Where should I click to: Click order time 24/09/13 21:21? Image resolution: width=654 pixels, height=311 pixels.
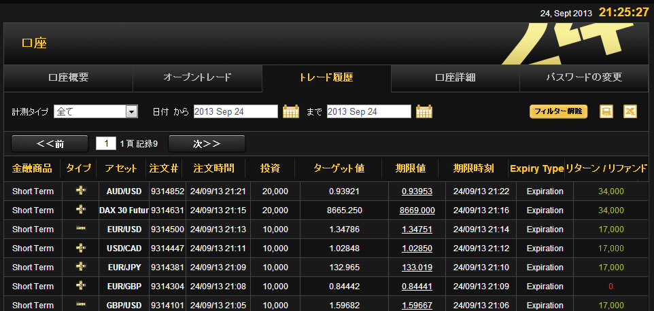click(218, 191)
